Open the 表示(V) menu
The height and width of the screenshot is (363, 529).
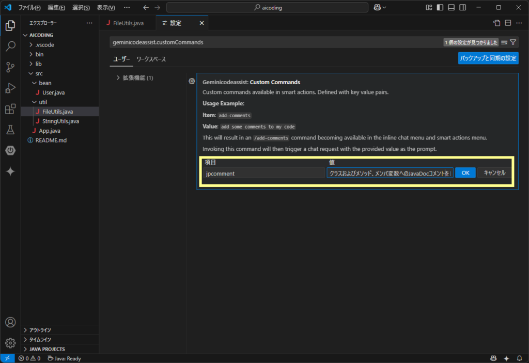coord(106,7)
